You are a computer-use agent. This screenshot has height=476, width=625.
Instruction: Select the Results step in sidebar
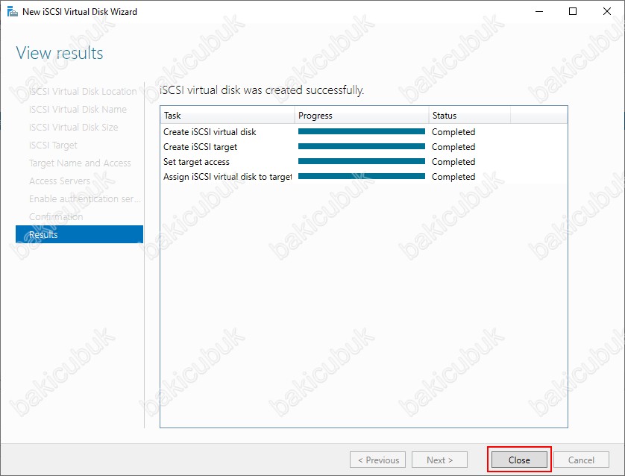point(79,234)
